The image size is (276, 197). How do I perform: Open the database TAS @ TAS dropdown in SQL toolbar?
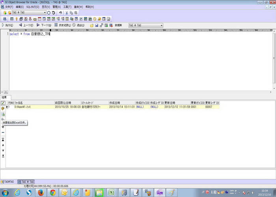tap(161, 25)
